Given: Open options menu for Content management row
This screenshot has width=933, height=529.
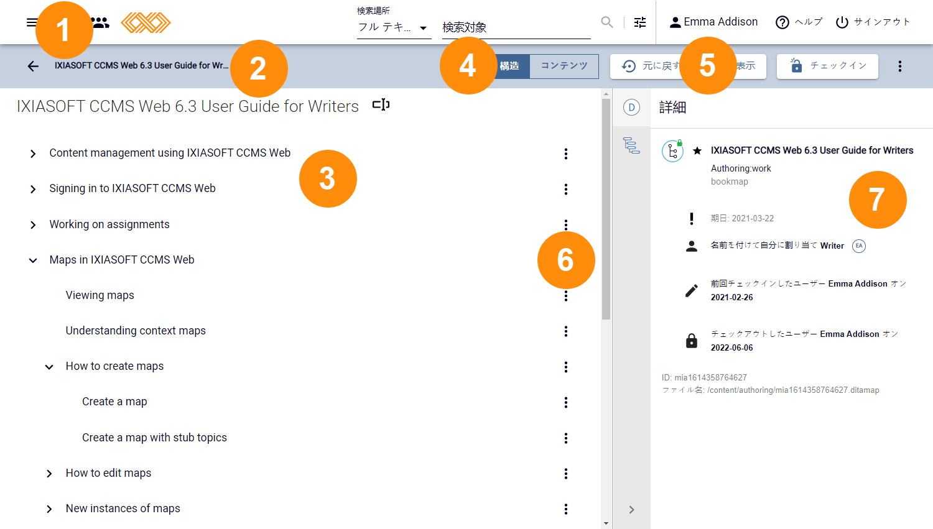Looking at the screenshot, I should (566, 154).
